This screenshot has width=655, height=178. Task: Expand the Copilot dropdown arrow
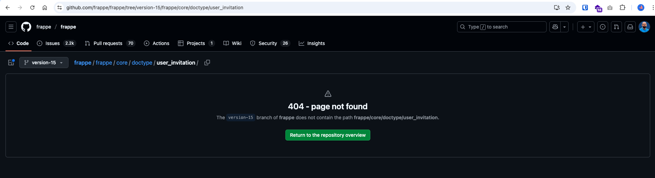(564, 27)
